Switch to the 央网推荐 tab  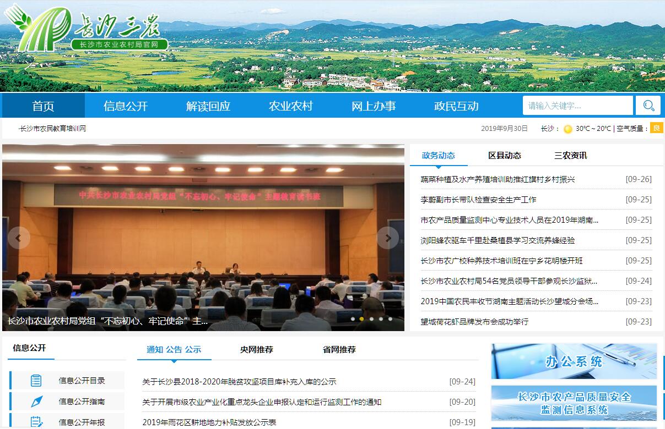pyautogui.click(x=256, y=349)
